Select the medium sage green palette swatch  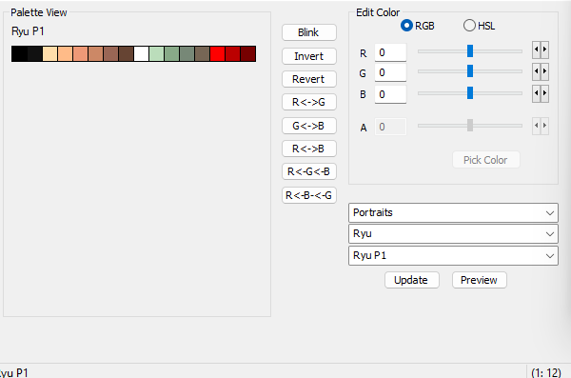point(171,54)
